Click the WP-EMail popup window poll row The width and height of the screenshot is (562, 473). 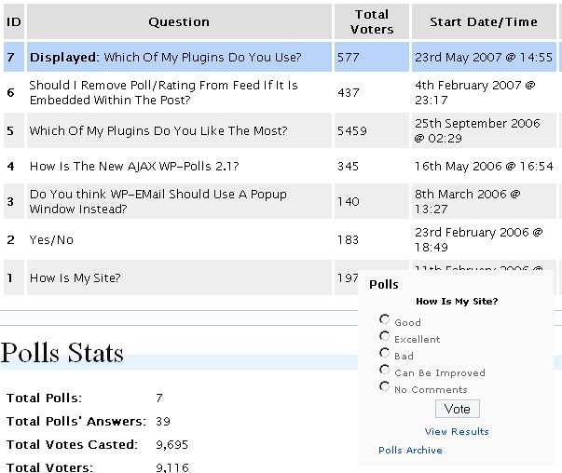pyautogui.click(x=158, y=202)
